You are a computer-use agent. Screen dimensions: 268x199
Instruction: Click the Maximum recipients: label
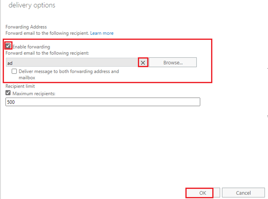click(34, 94)
